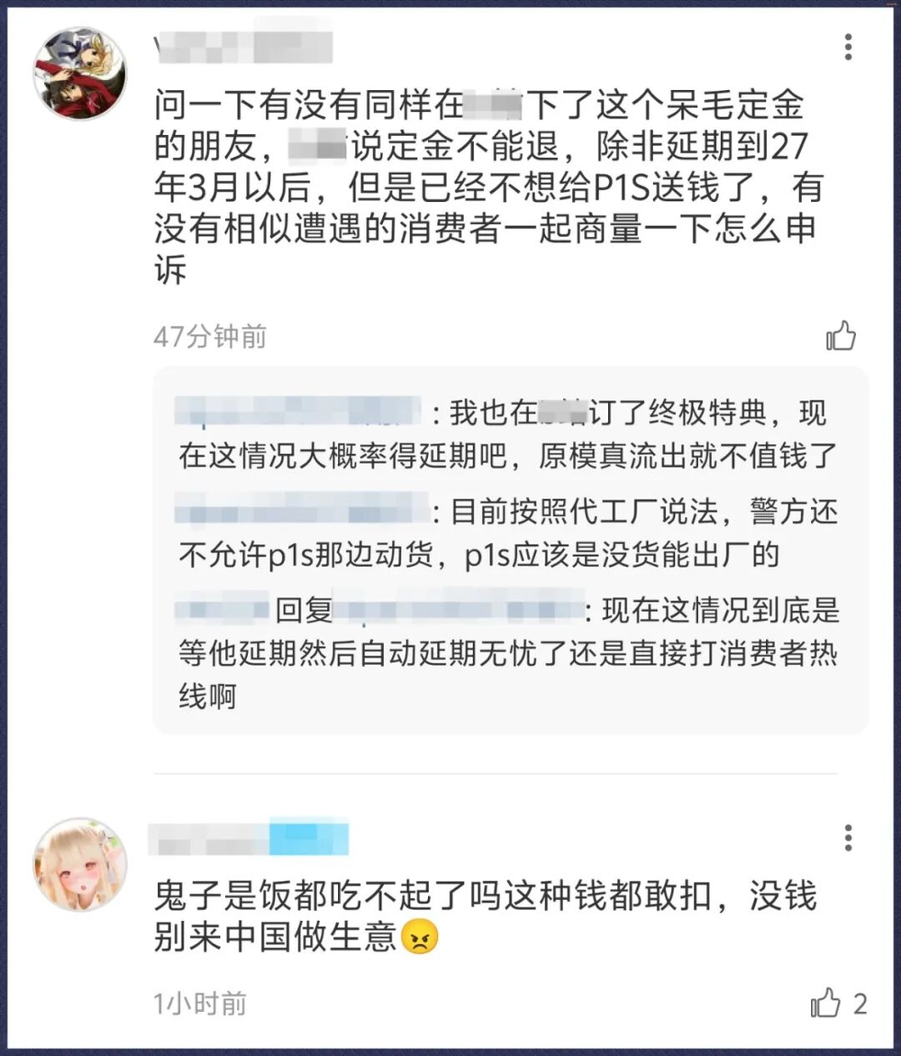
Task: Tap the 47分钟前 timestamp
Action: pos(210,336)
